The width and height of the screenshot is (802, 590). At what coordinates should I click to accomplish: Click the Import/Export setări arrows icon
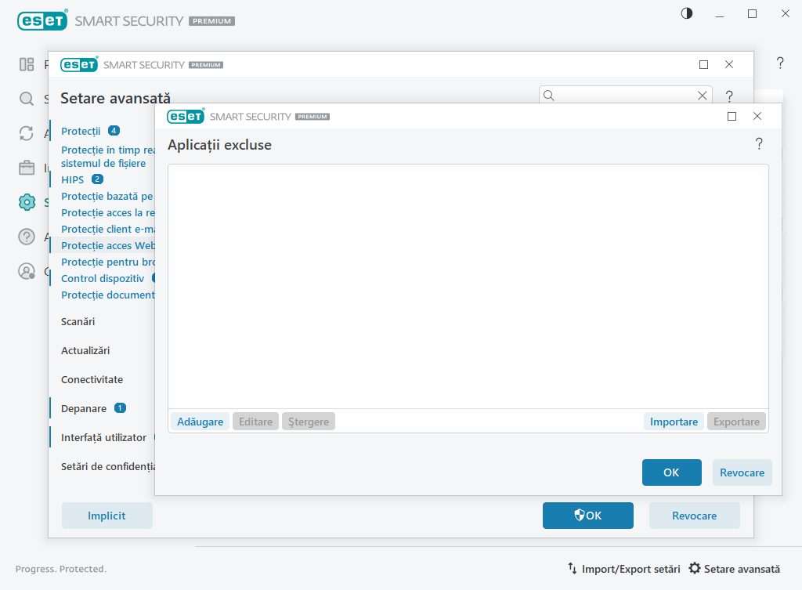click(x=573, y=569)
